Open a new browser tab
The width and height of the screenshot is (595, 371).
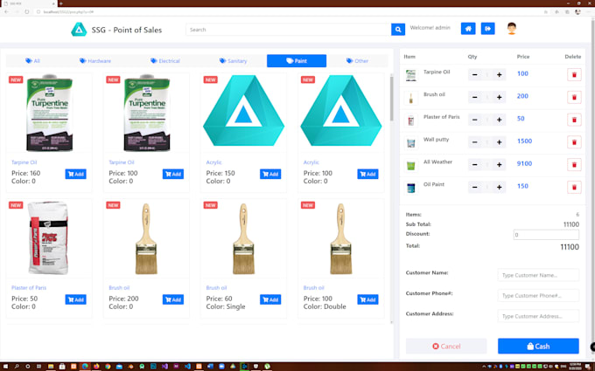coord(60,3)
